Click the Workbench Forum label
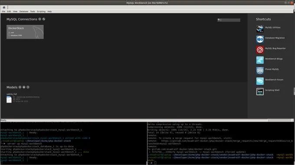This screenshot has height=165, width=295. (274, 79)
